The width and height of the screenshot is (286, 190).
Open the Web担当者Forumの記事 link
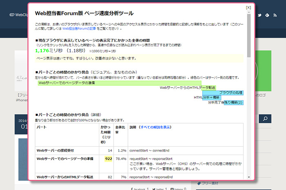pyautogui.click(x=79, y=29)
